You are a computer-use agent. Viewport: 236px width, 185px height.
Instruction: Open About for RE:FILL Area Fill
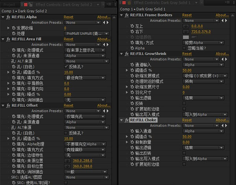pos(104,39)
